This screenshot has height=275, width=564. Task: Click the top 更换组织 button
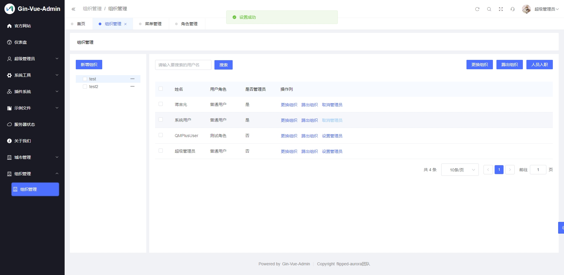pyautogui.click(x=480, y=65)
